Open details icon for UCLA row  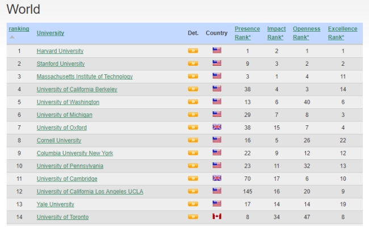point(193,191)
